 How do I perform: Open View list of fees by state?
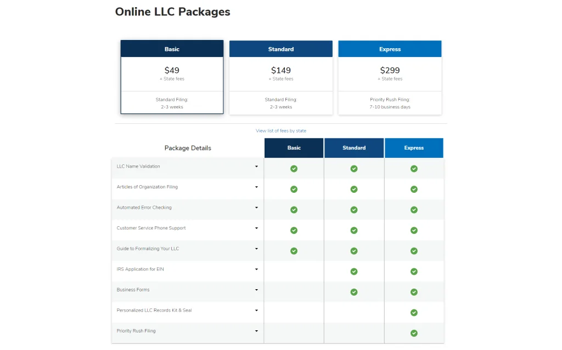click(281, 131)
